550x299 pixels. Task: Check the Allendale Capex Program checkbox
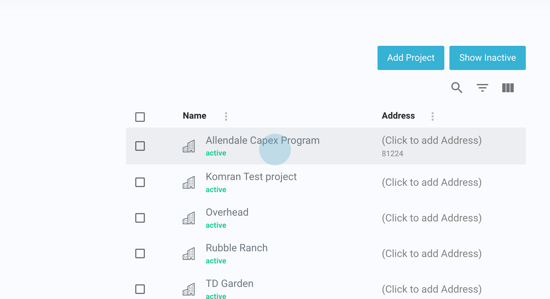(x=140, y=146)
